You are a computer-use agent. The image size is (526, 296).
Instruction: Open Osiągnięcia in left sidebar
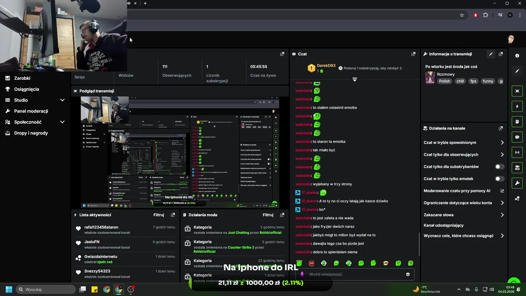26,89
